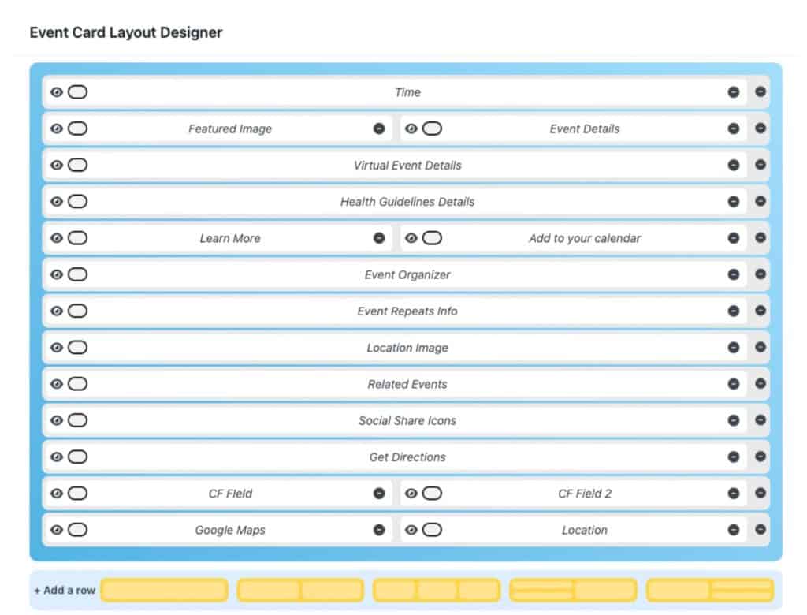Switch the rounded toggle in the Time row
Screen dimensions: 807x615
coord(78,92)
